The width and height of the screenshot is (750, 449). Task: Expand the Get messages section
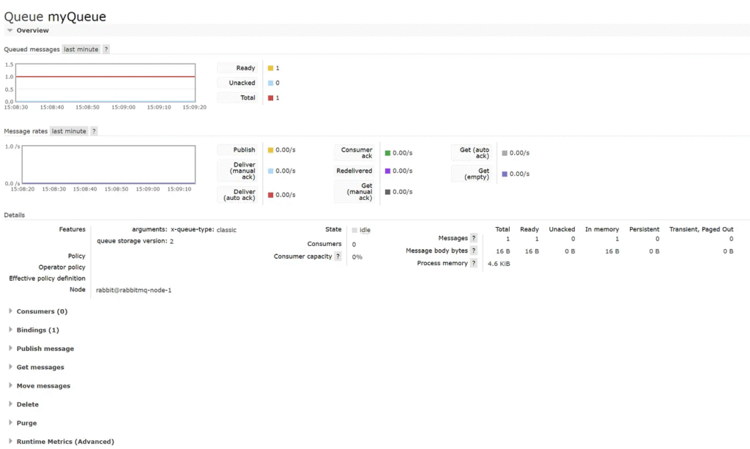pyautogui.click(x=40, y=367)
